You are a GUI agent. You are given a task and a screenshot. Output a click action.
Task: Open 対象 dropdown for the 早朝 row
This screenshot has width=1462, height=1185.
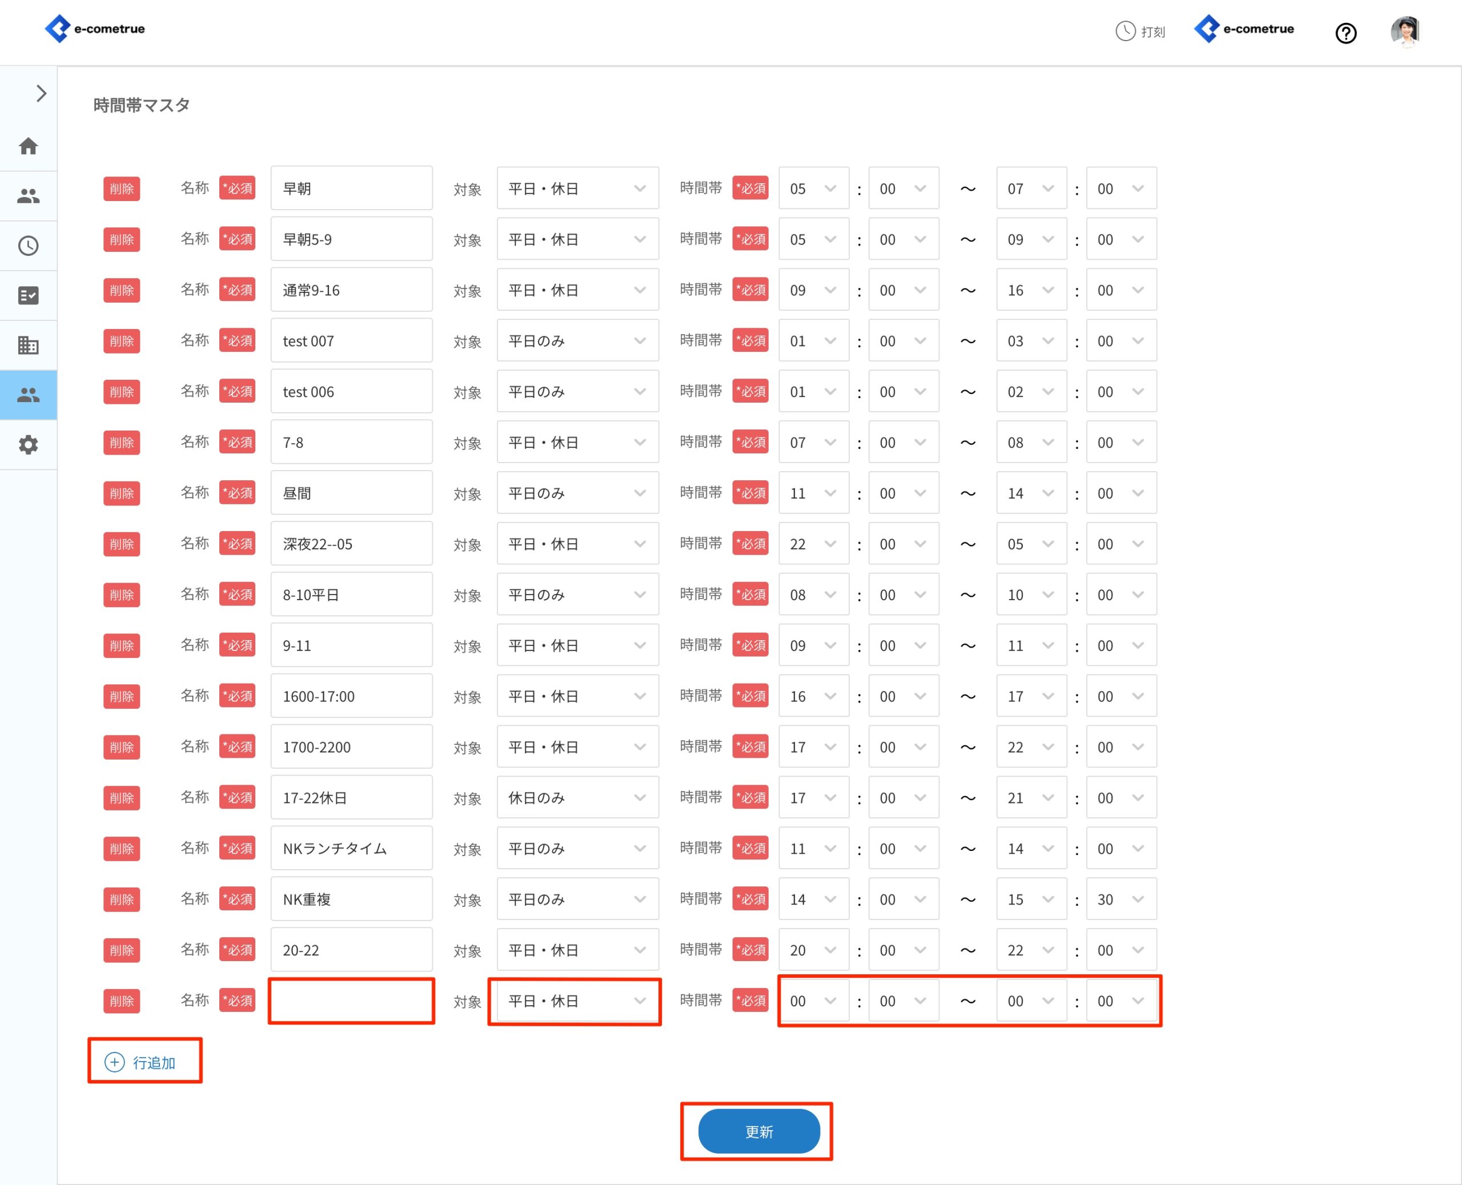point(577,188)
